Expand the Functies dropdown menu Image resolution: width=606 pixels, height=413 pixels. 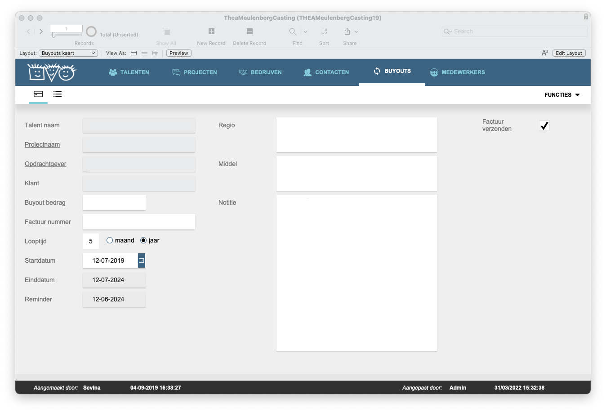[562, 95]
